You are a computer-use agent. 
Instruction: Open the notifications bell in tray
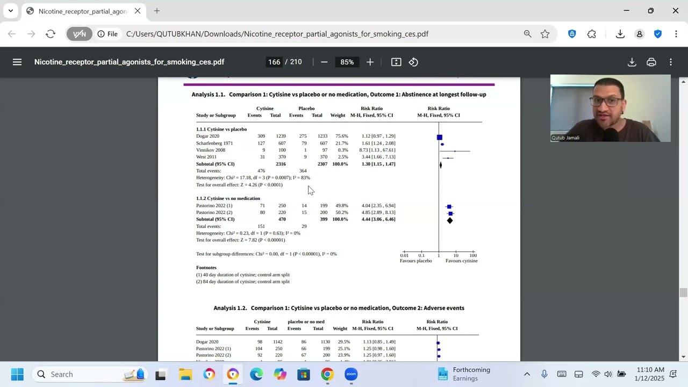(x=673, y=374)
